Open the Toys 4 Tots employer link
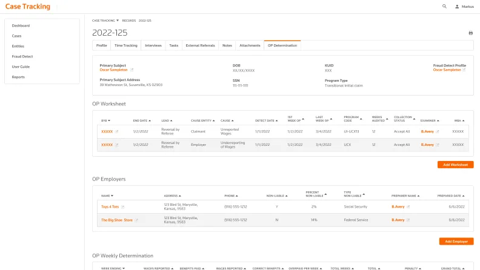This screenshot has height=270, width=480. point(110,207)
